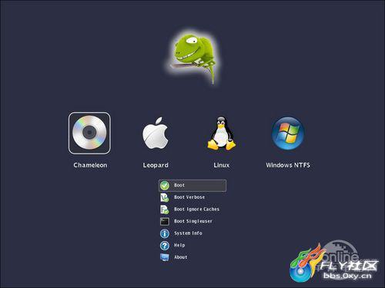Select the Chameleon CD disc icon
Screen dimensions: 385x288
(x=89, y=133)
